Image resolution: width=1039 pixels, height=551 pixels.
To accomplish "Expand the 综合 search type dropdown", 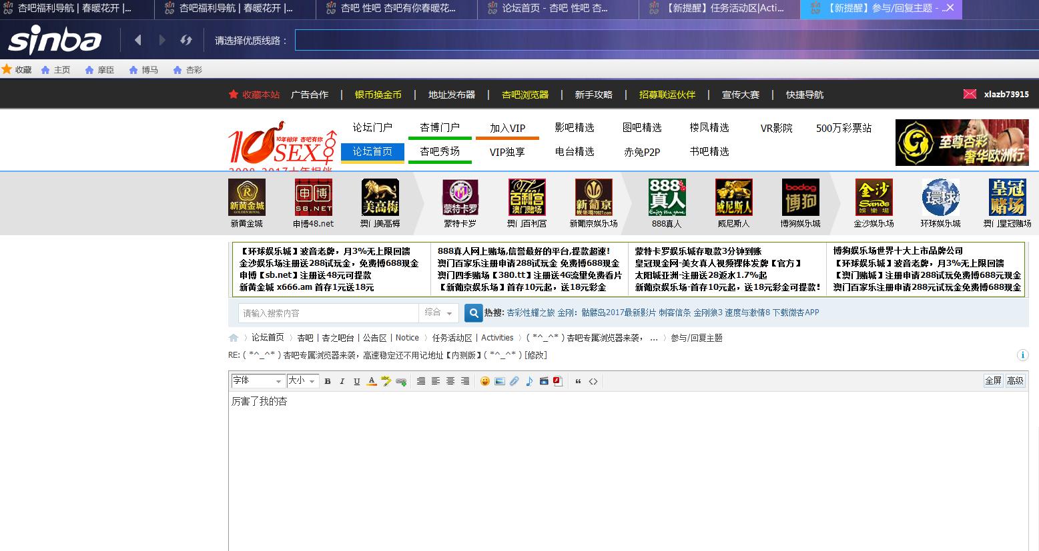I will [438, 312].
